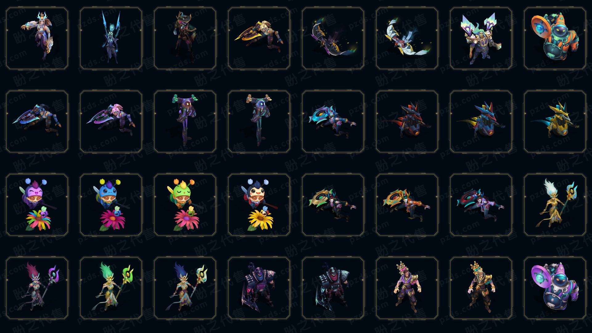Select the pink crowned brawler chroma tile
Image resolution: width=592 pixels, height=333 pixels.
(x=407, y=288)
